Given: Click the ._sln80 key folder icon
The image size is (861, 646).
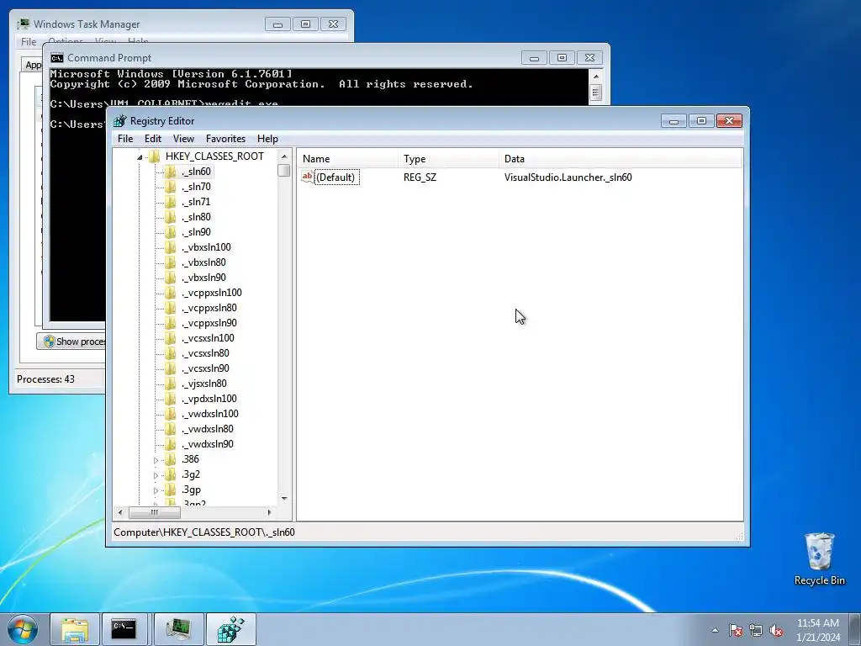Looking at the screenshot, I should click(170, 217).
